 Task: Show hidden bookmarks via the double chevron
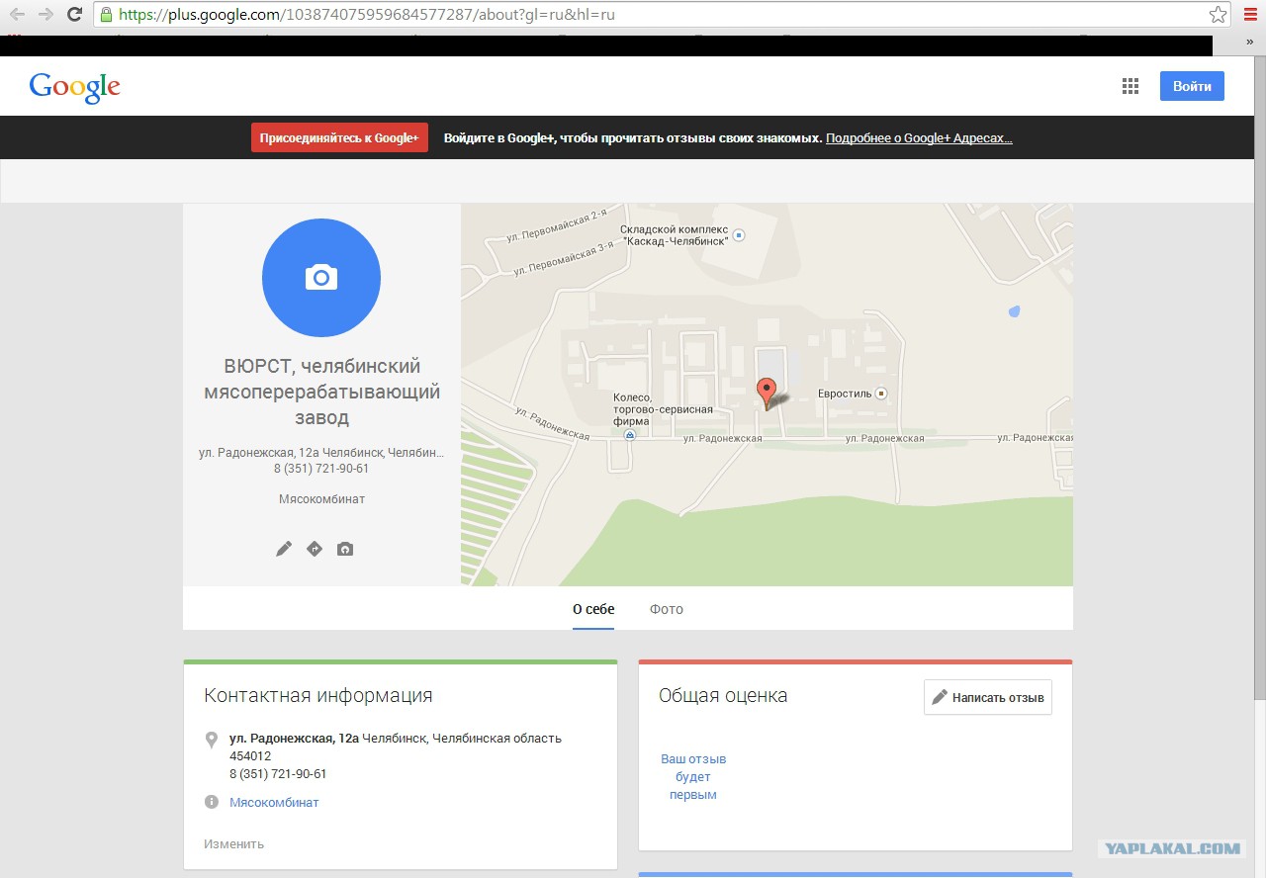[x=1250, y=43]
